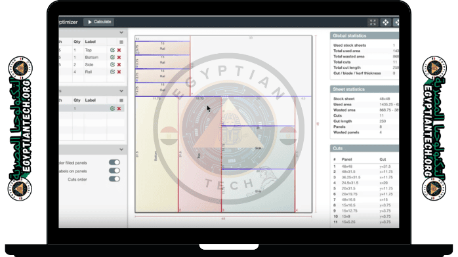Edit the Top panel row

point(112,50)
